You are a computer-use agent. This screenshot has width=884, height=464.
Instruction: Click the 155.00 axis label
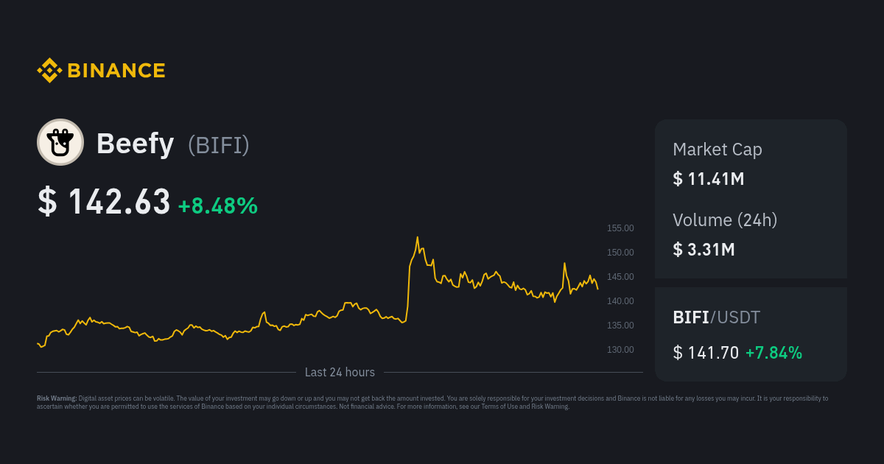tap(620, 228)
